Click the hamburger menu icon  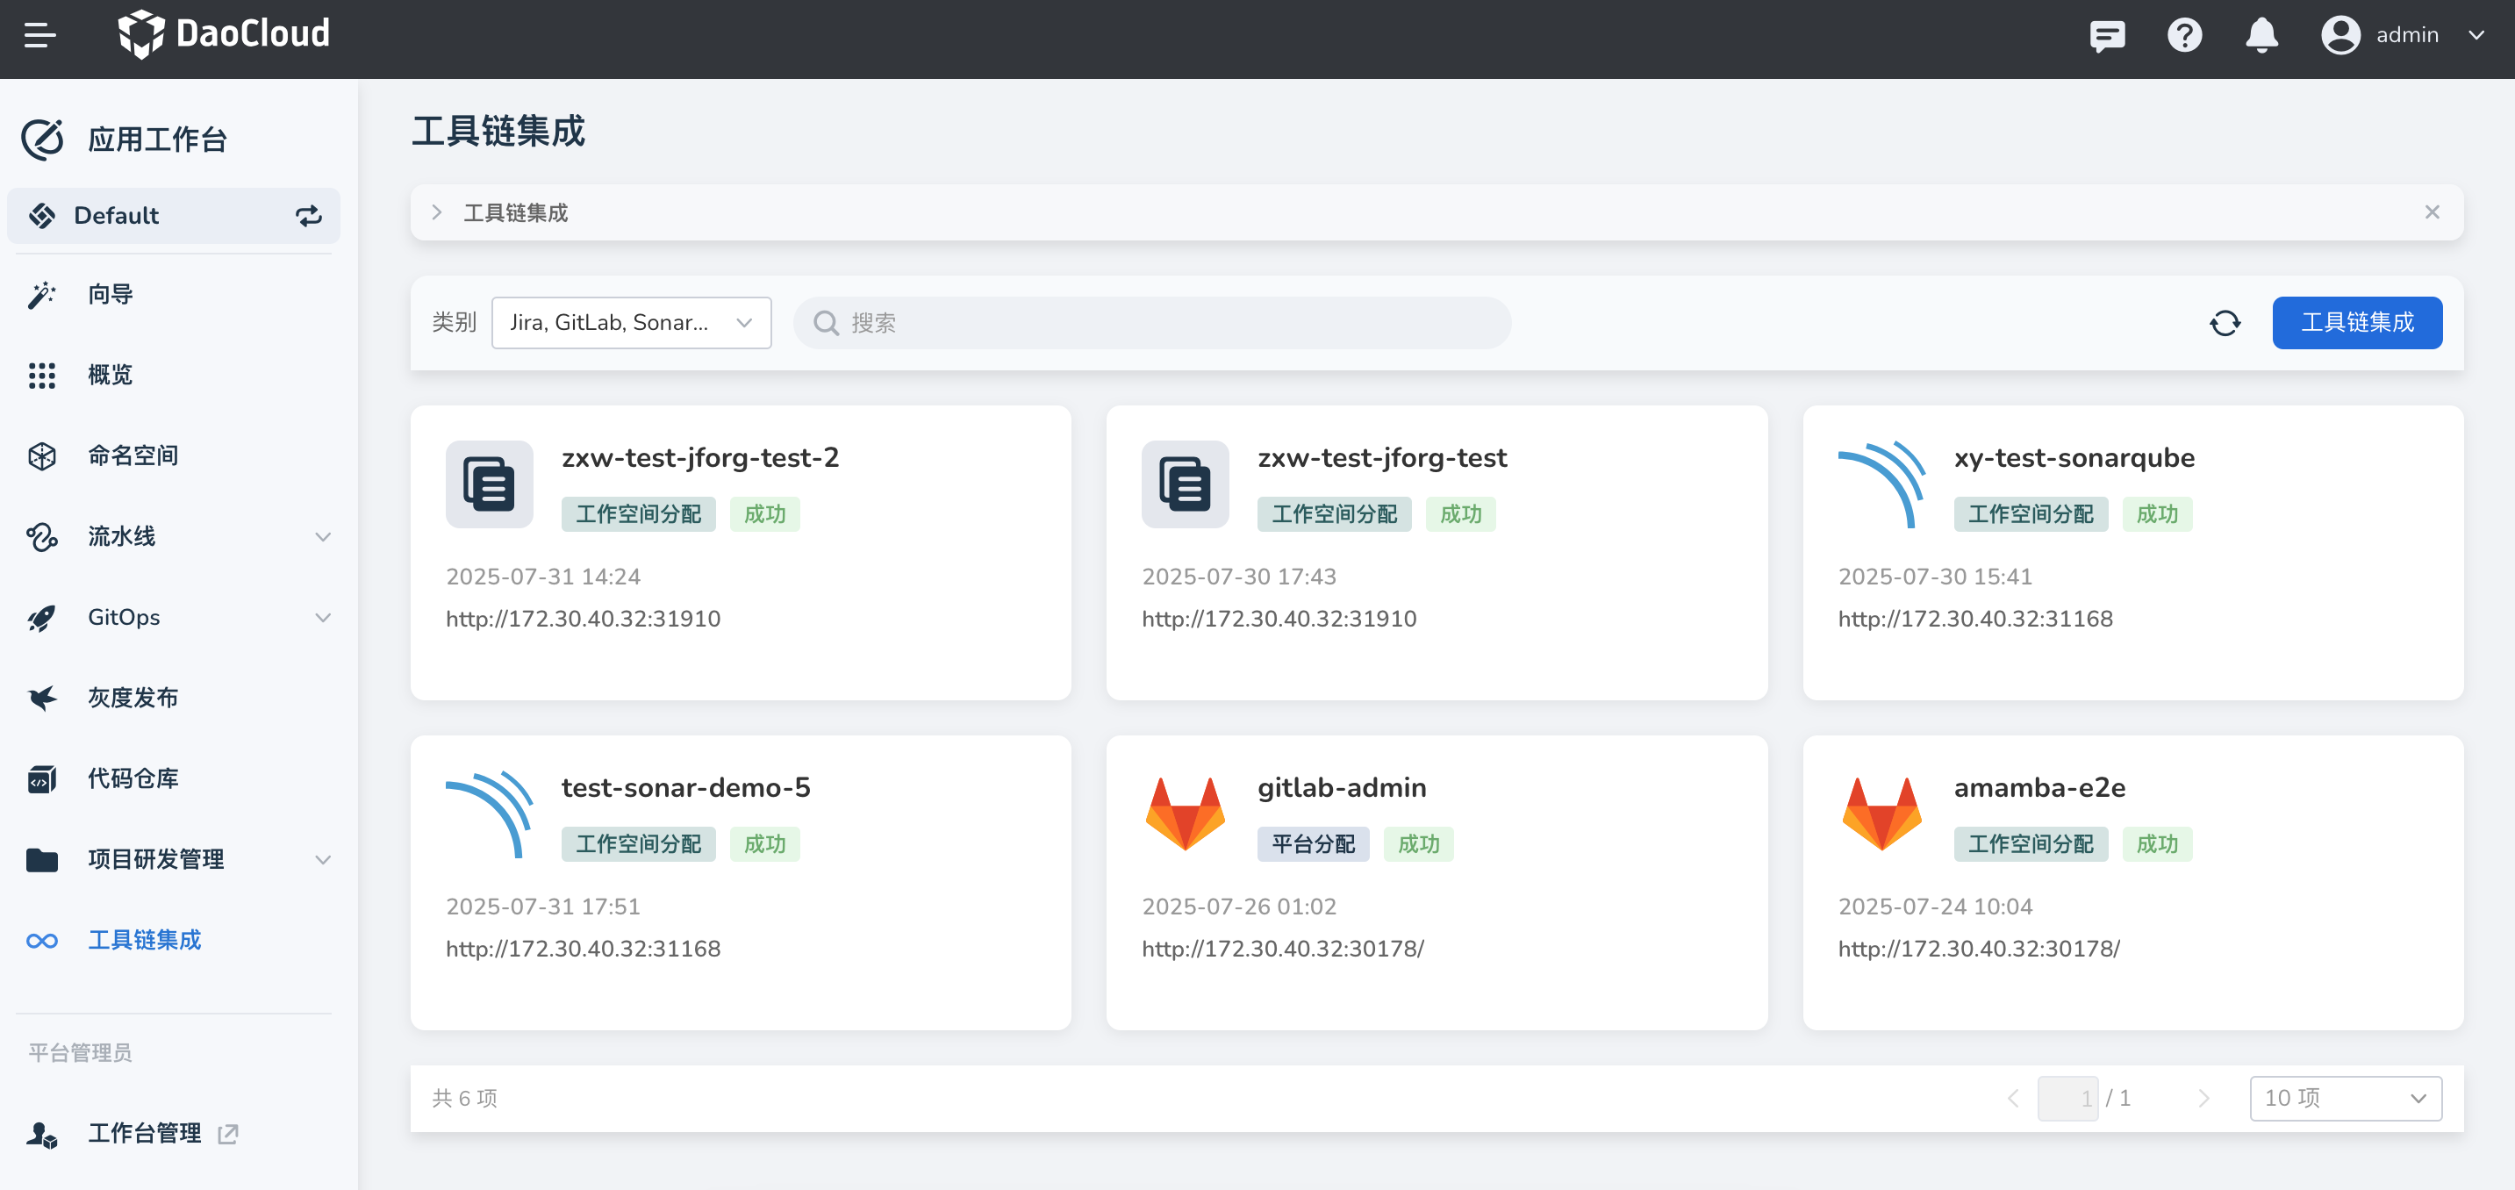pos(40,35)
